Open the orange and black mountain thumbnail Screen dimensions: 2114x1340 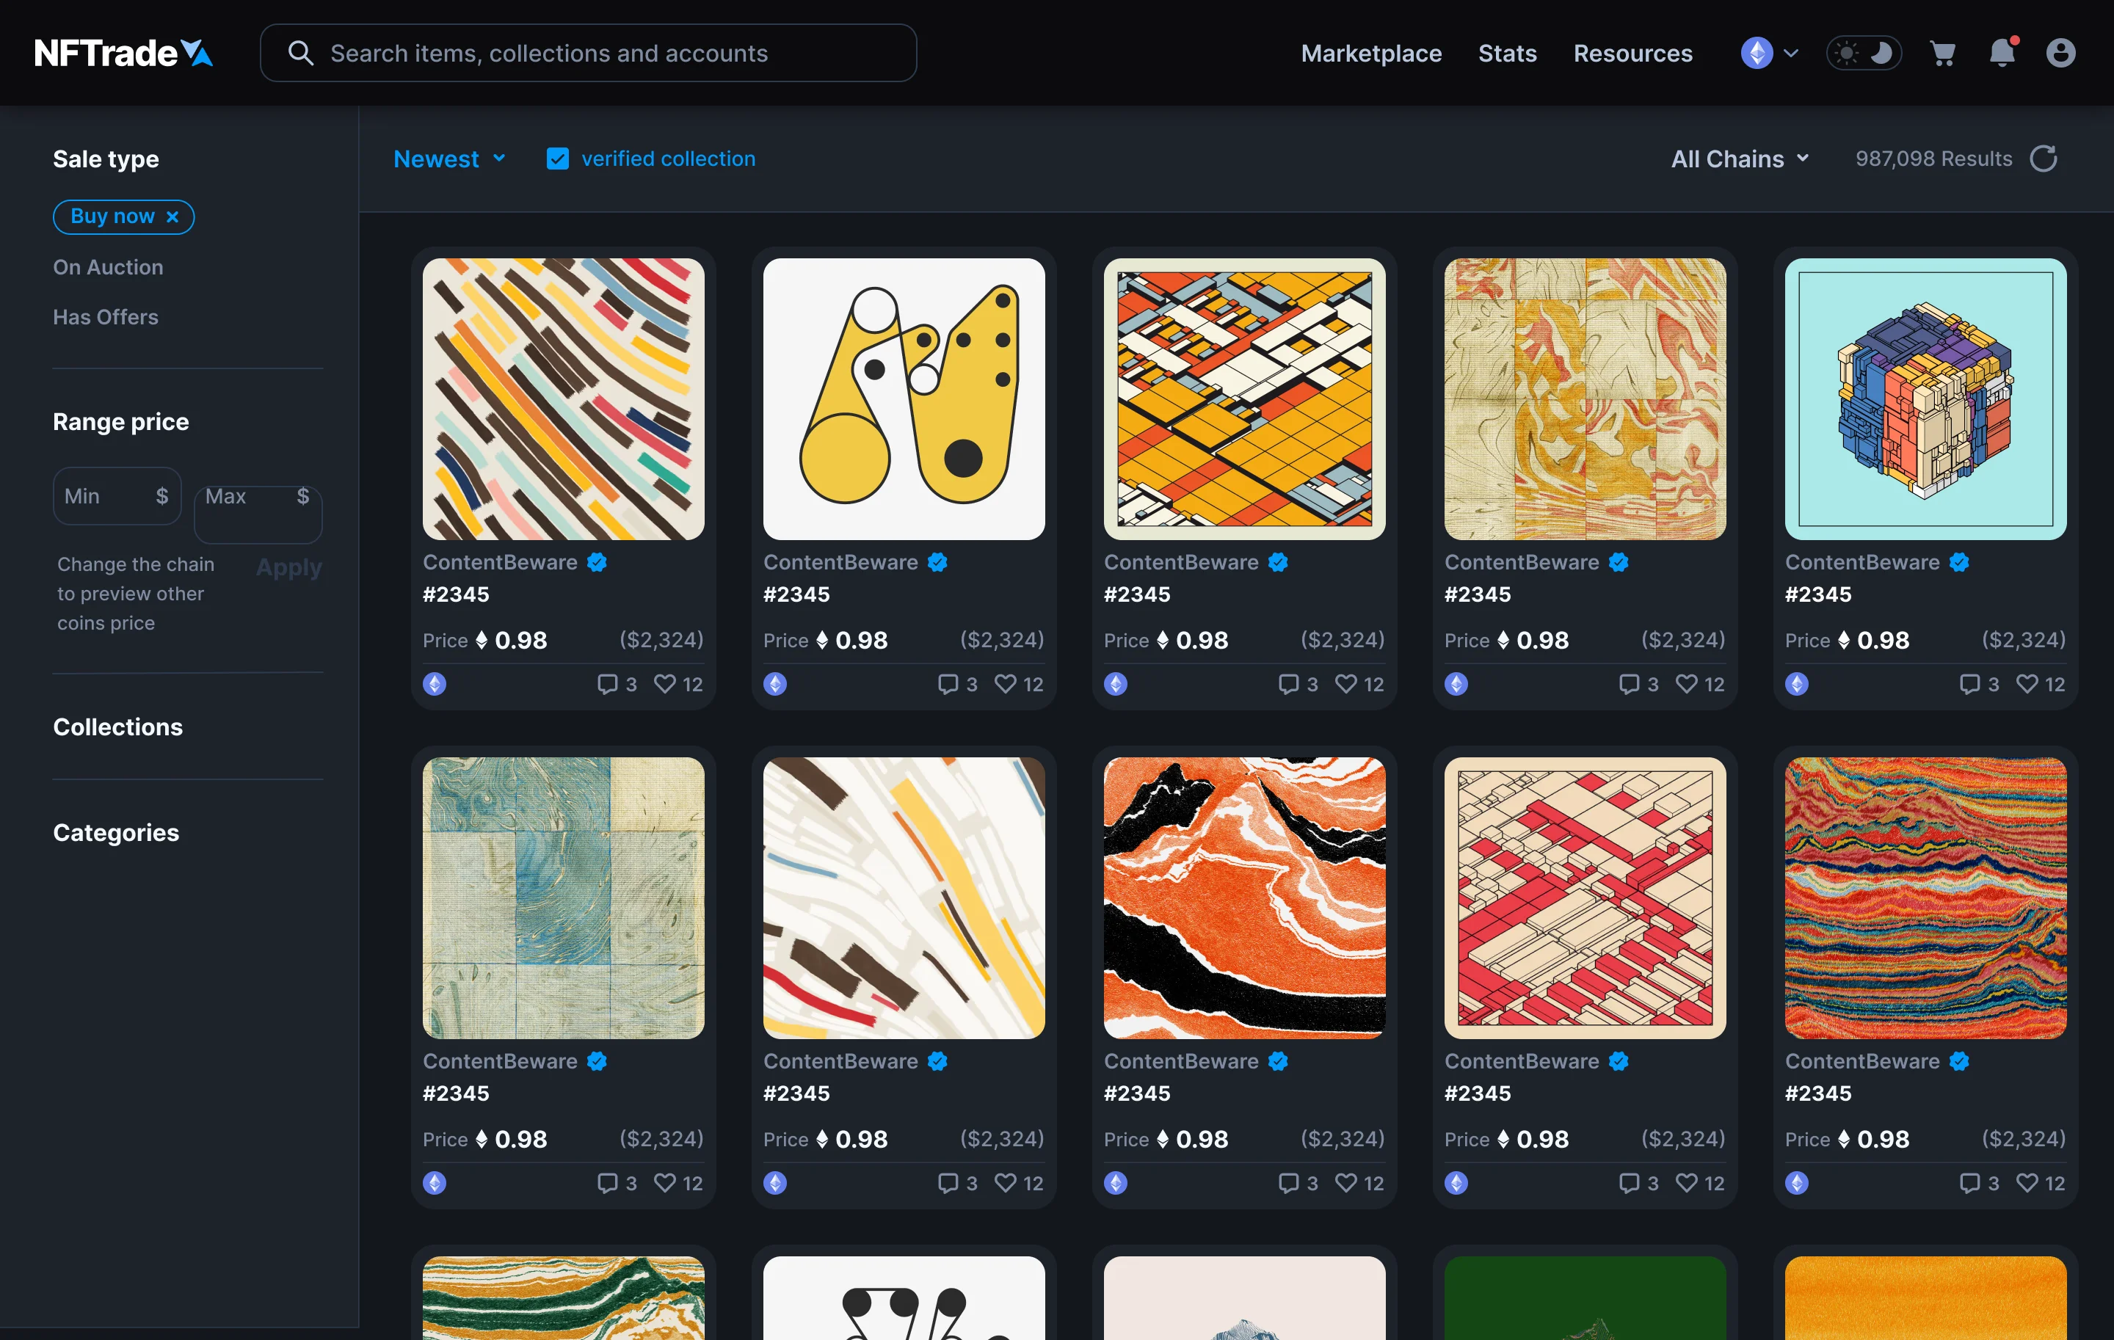pyautogui.click(x=1244, y=897)
